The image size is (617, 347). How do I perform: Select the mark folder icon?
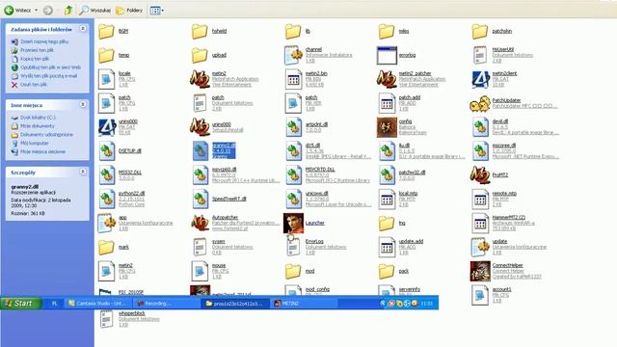pos(106,247)
